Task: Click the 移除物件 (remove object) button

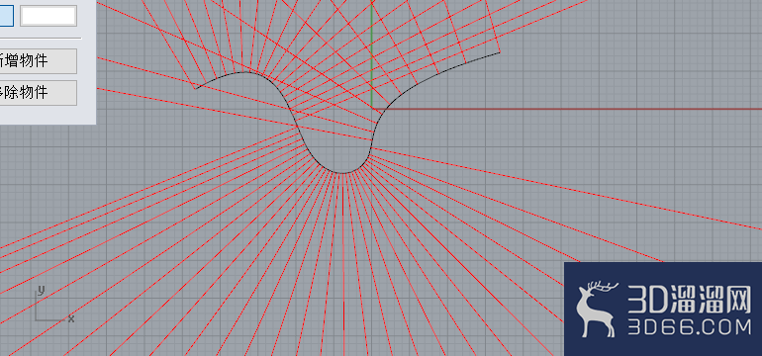Action: [38, 93]
